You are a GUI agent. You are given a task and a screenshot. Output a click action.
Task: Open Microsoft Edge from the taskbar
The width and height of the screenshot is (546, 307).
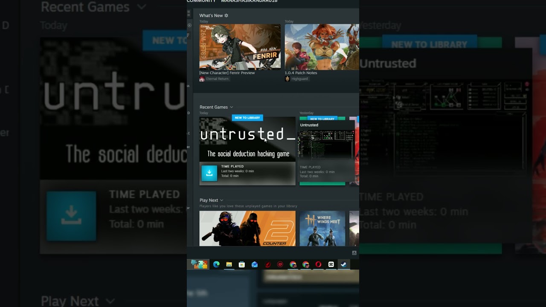click(x=216, y=264)
